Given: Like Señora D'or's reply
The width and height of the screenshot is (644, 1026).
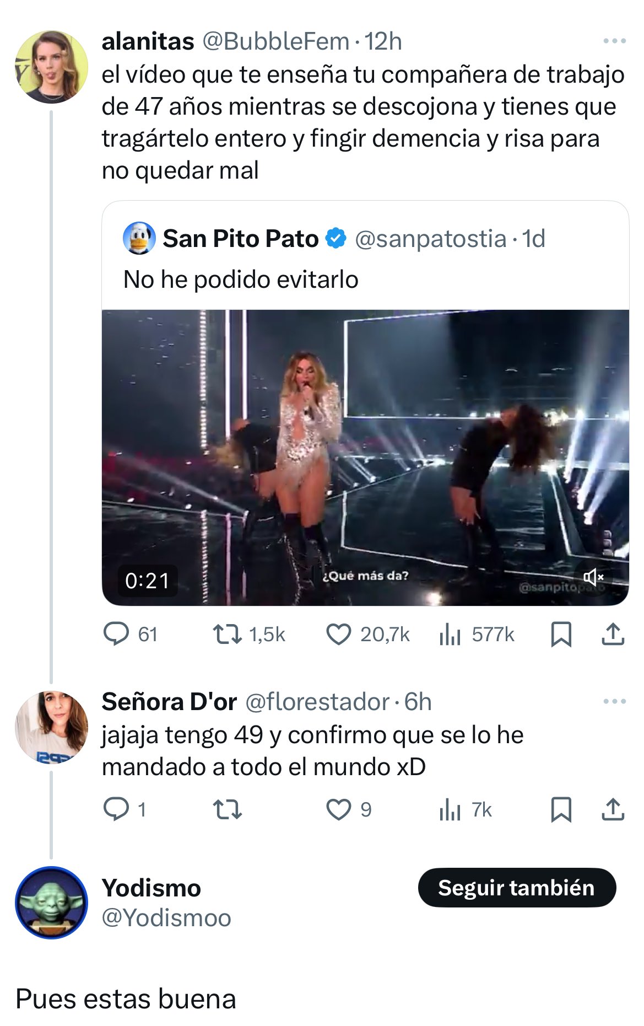Looking at the screenshot, I should coord(338,809).
